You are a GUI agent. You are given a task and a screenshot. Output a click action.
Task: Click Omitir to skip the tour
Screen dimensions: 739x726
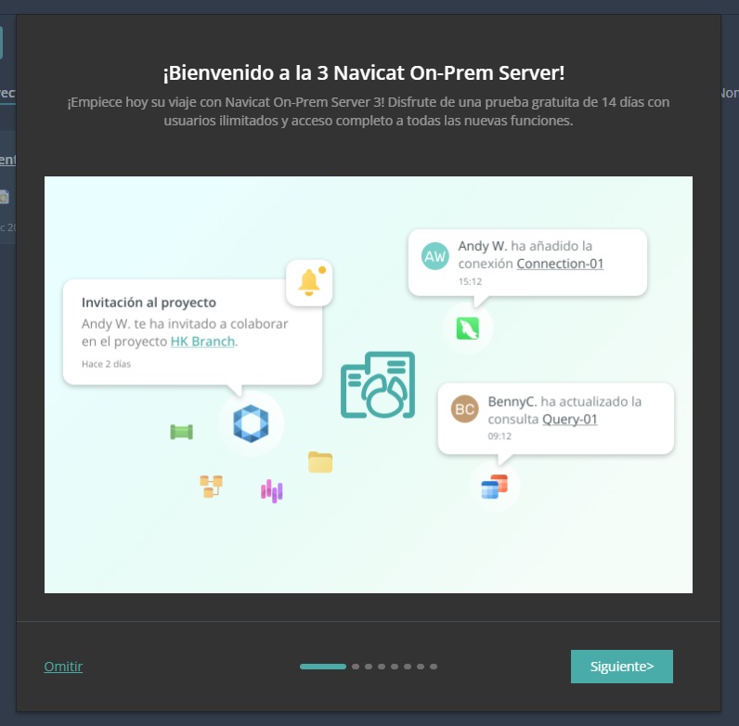pos(63,667)
